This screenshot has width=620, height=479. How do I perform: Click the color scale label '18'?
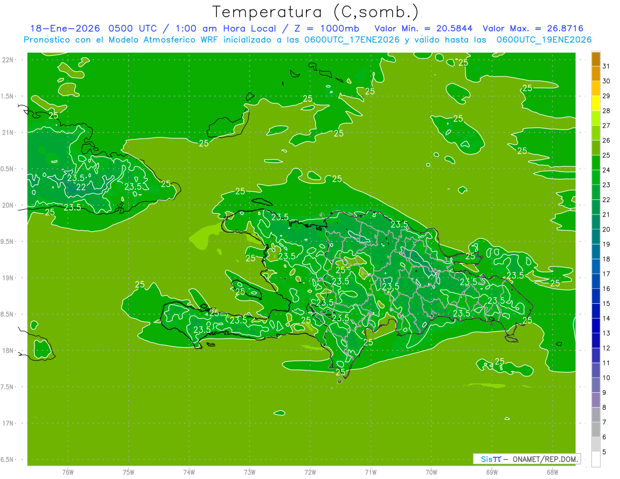click(x=606, y=259)
